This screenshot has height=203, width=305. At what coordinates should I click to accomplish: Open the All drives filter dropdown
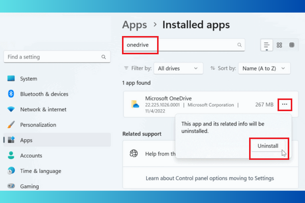point(178,68)
